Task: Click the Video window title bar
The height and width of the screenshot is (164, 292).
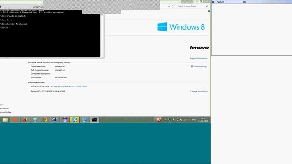Action: point(252,2)
